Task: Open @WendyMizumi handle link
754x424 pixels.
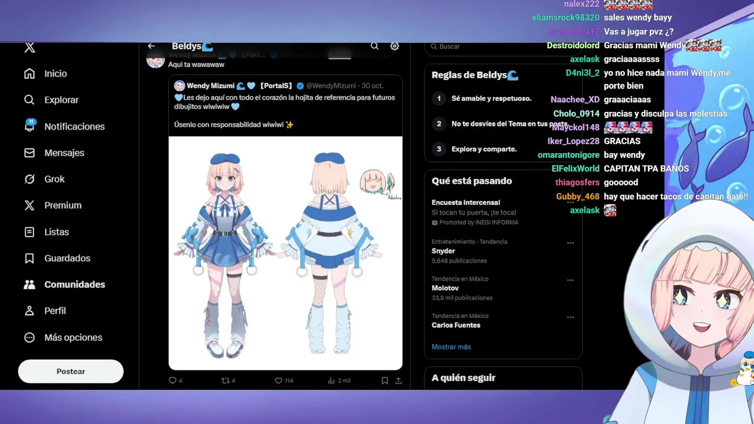Action: (x=331, y=86)
